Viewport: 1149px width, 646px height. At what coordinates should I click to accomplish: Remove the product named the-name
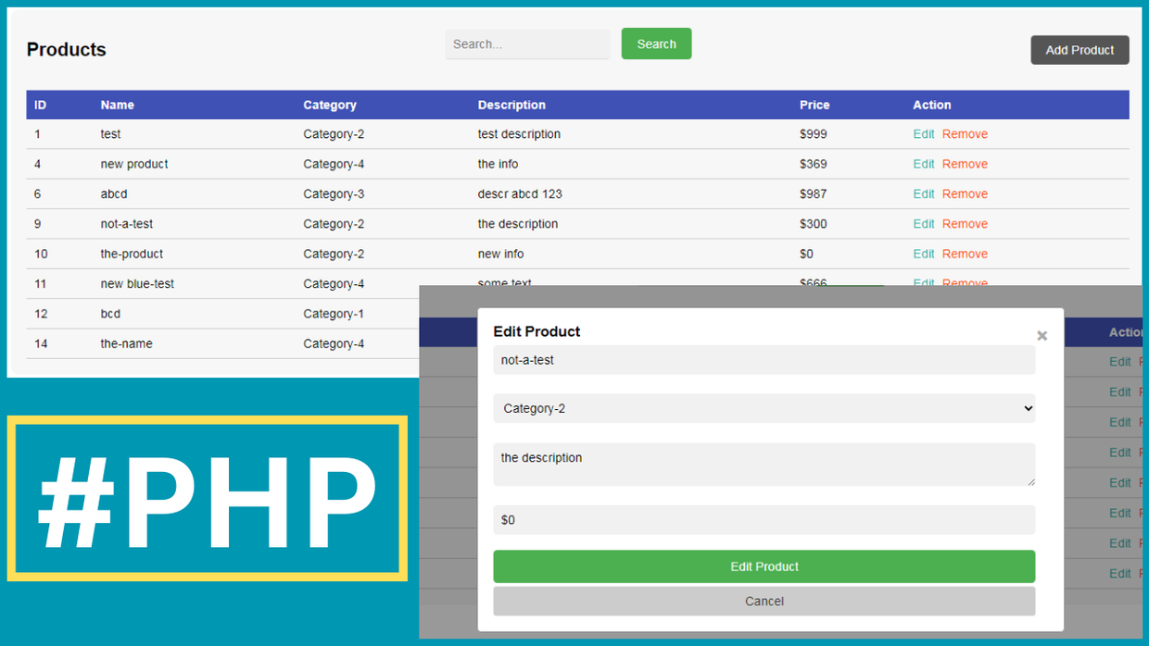965,343
